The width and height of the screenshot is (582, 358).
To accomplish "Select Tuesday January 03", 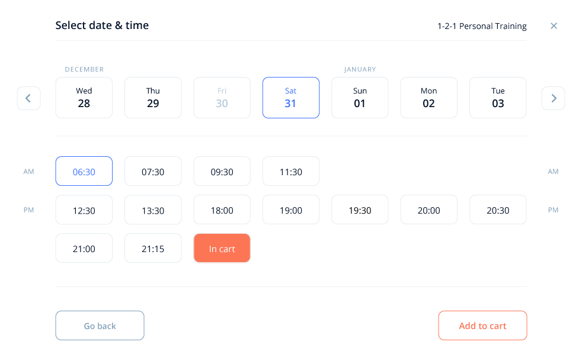I will pos(498,98).
